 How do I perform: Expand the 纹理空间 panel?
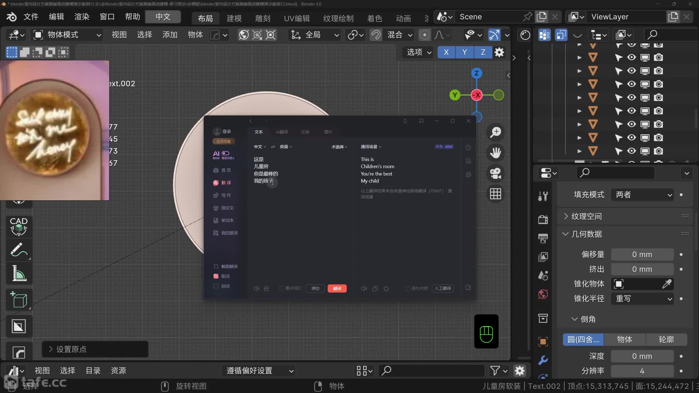click(586, 216)
